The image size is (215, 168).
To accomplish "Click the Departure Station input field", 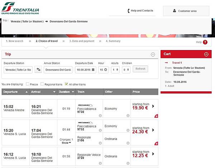I will coord(18,70).
